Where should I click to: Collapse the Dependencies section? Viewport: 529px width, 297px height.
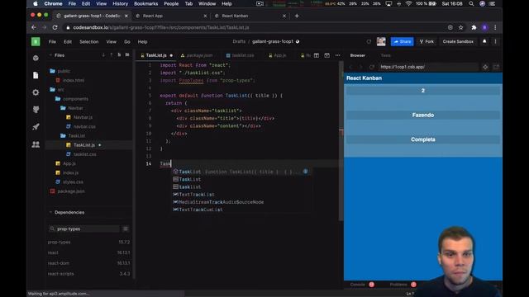click(x=50, y=212)
